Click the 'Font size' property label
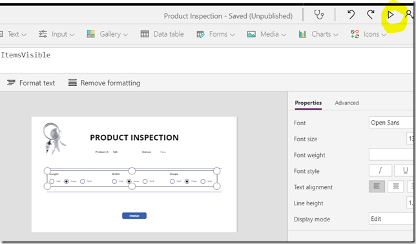This screenshot has width=416, height=244. pos(306,139)
